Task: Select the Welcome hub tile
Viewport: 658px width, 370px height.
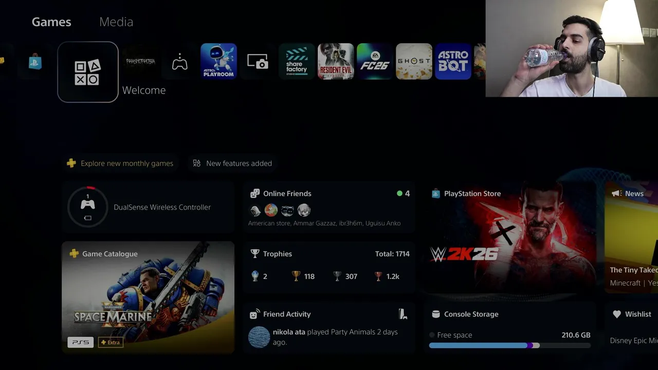Action: (x=88, y=72)
